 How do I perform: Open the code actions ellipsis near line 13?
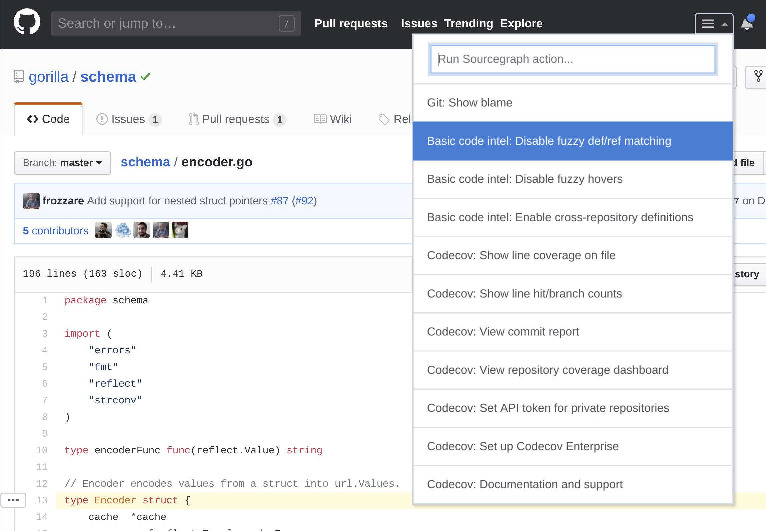pos(13,500)
